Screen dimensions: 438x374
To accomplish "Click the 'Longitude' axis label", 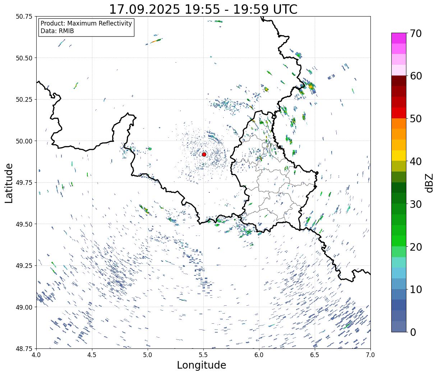I will coord(201,365).
